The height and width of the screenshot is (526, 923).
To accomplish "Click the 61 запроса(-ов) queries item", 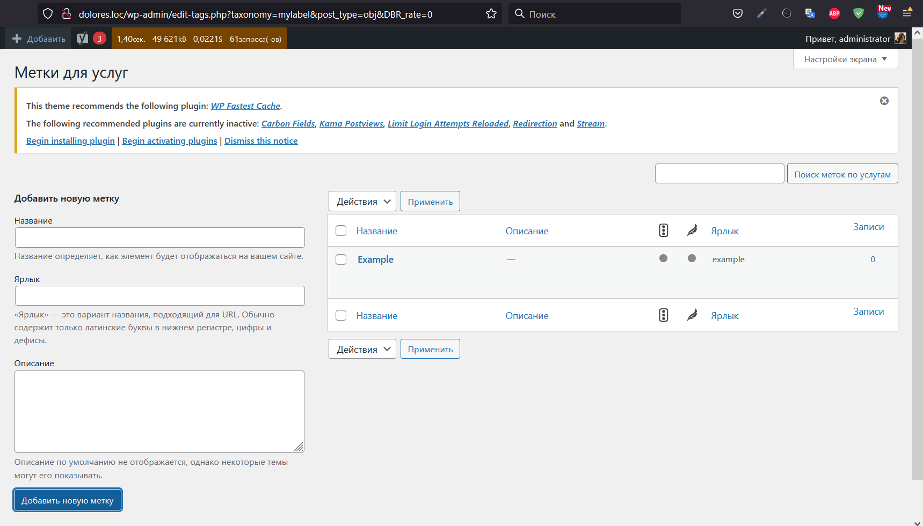I will point(256,39).
